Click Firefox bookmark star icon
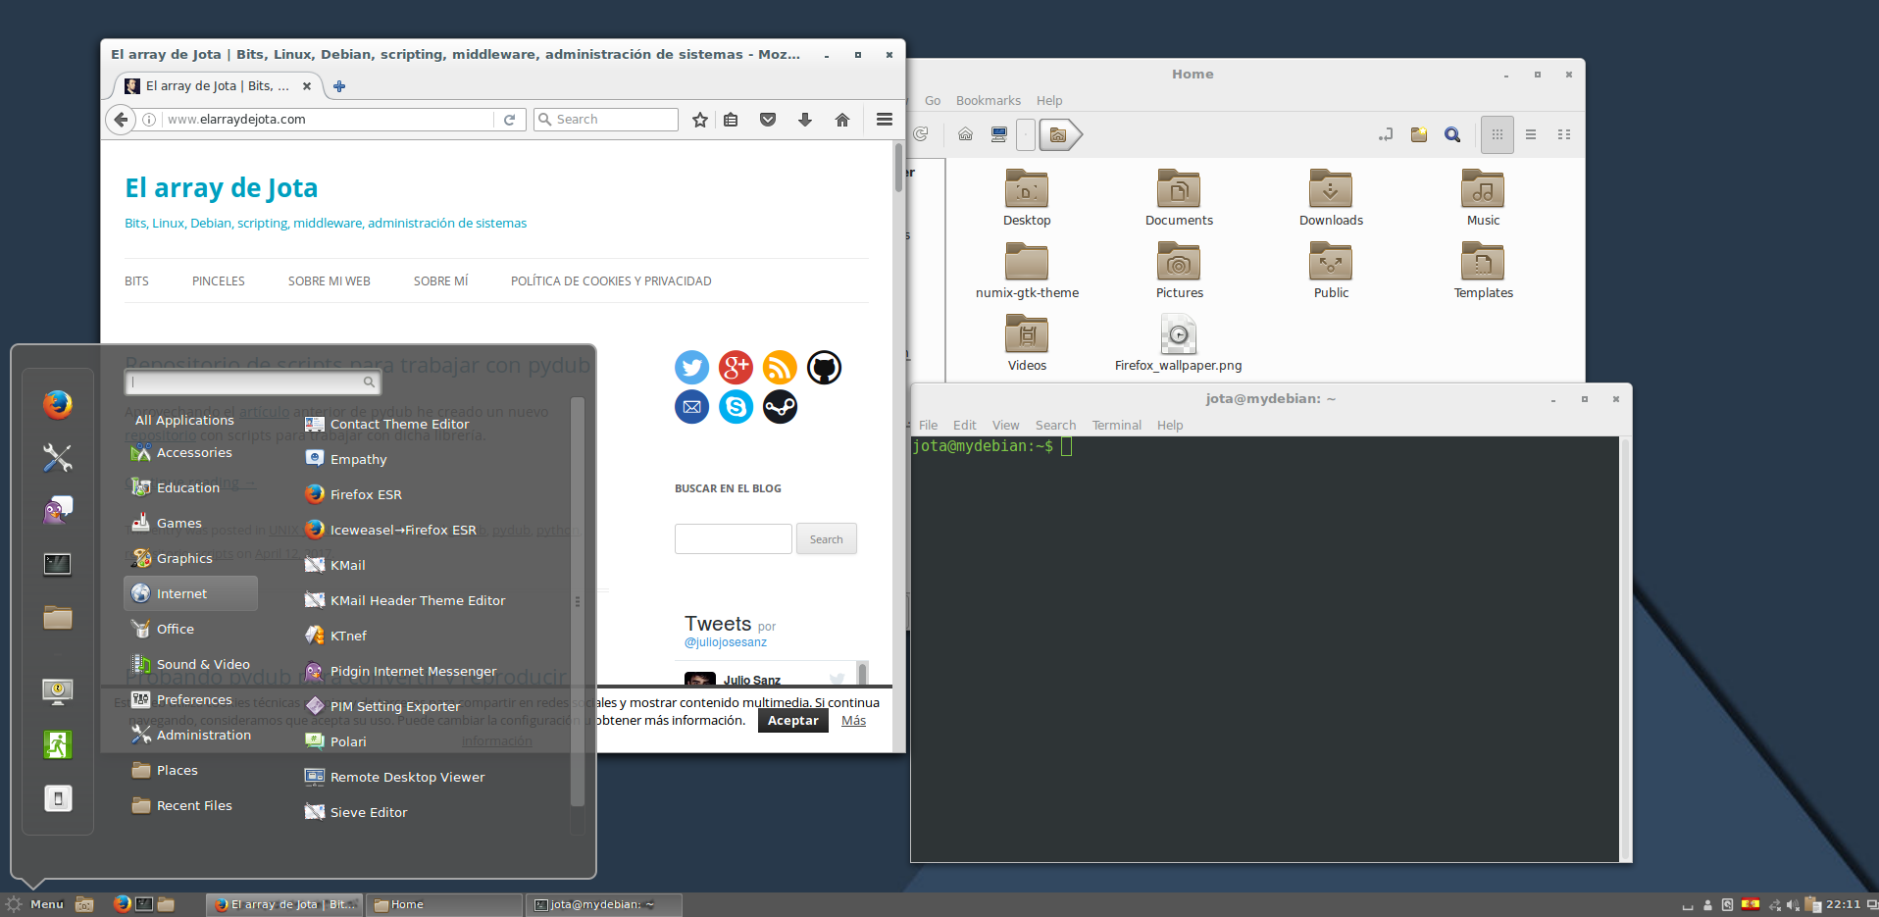This screenshot has width=1879, height=917. (x=700, y=120)
